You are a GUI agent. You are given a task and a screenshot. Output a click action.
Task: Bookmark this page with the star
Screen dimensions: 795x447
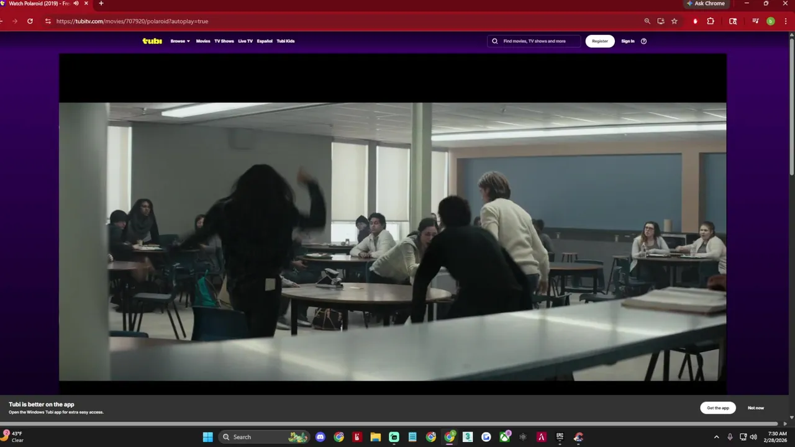pos(675,21)
